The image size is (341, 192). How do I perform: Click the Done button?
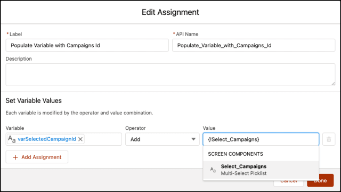tap(320, 180)
